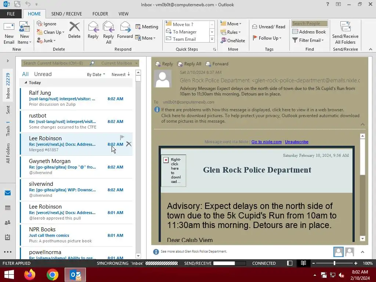Switch to People view
The width and height of the screenshot is (376, 282).
coord(8,223)
